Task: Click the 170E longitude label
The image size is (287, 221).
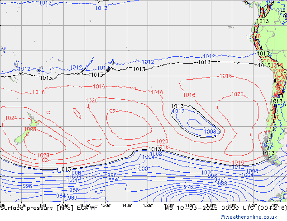Action: (21, 205)
